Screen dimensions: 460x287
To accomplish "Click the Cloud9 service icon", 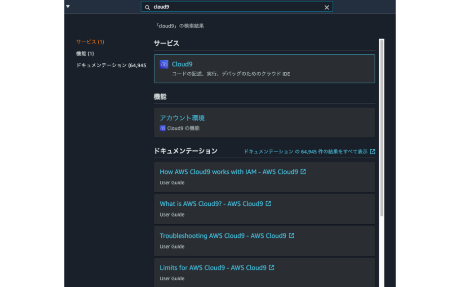I will coord(164,64).
